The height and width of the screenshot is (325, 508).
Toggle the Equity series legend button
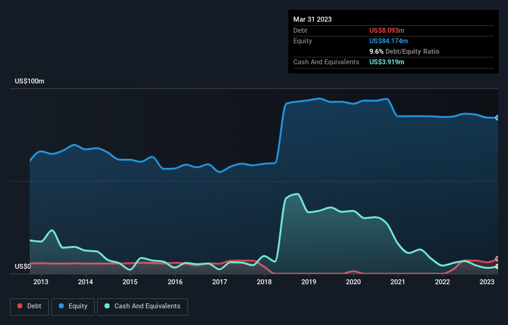(73, 306)
